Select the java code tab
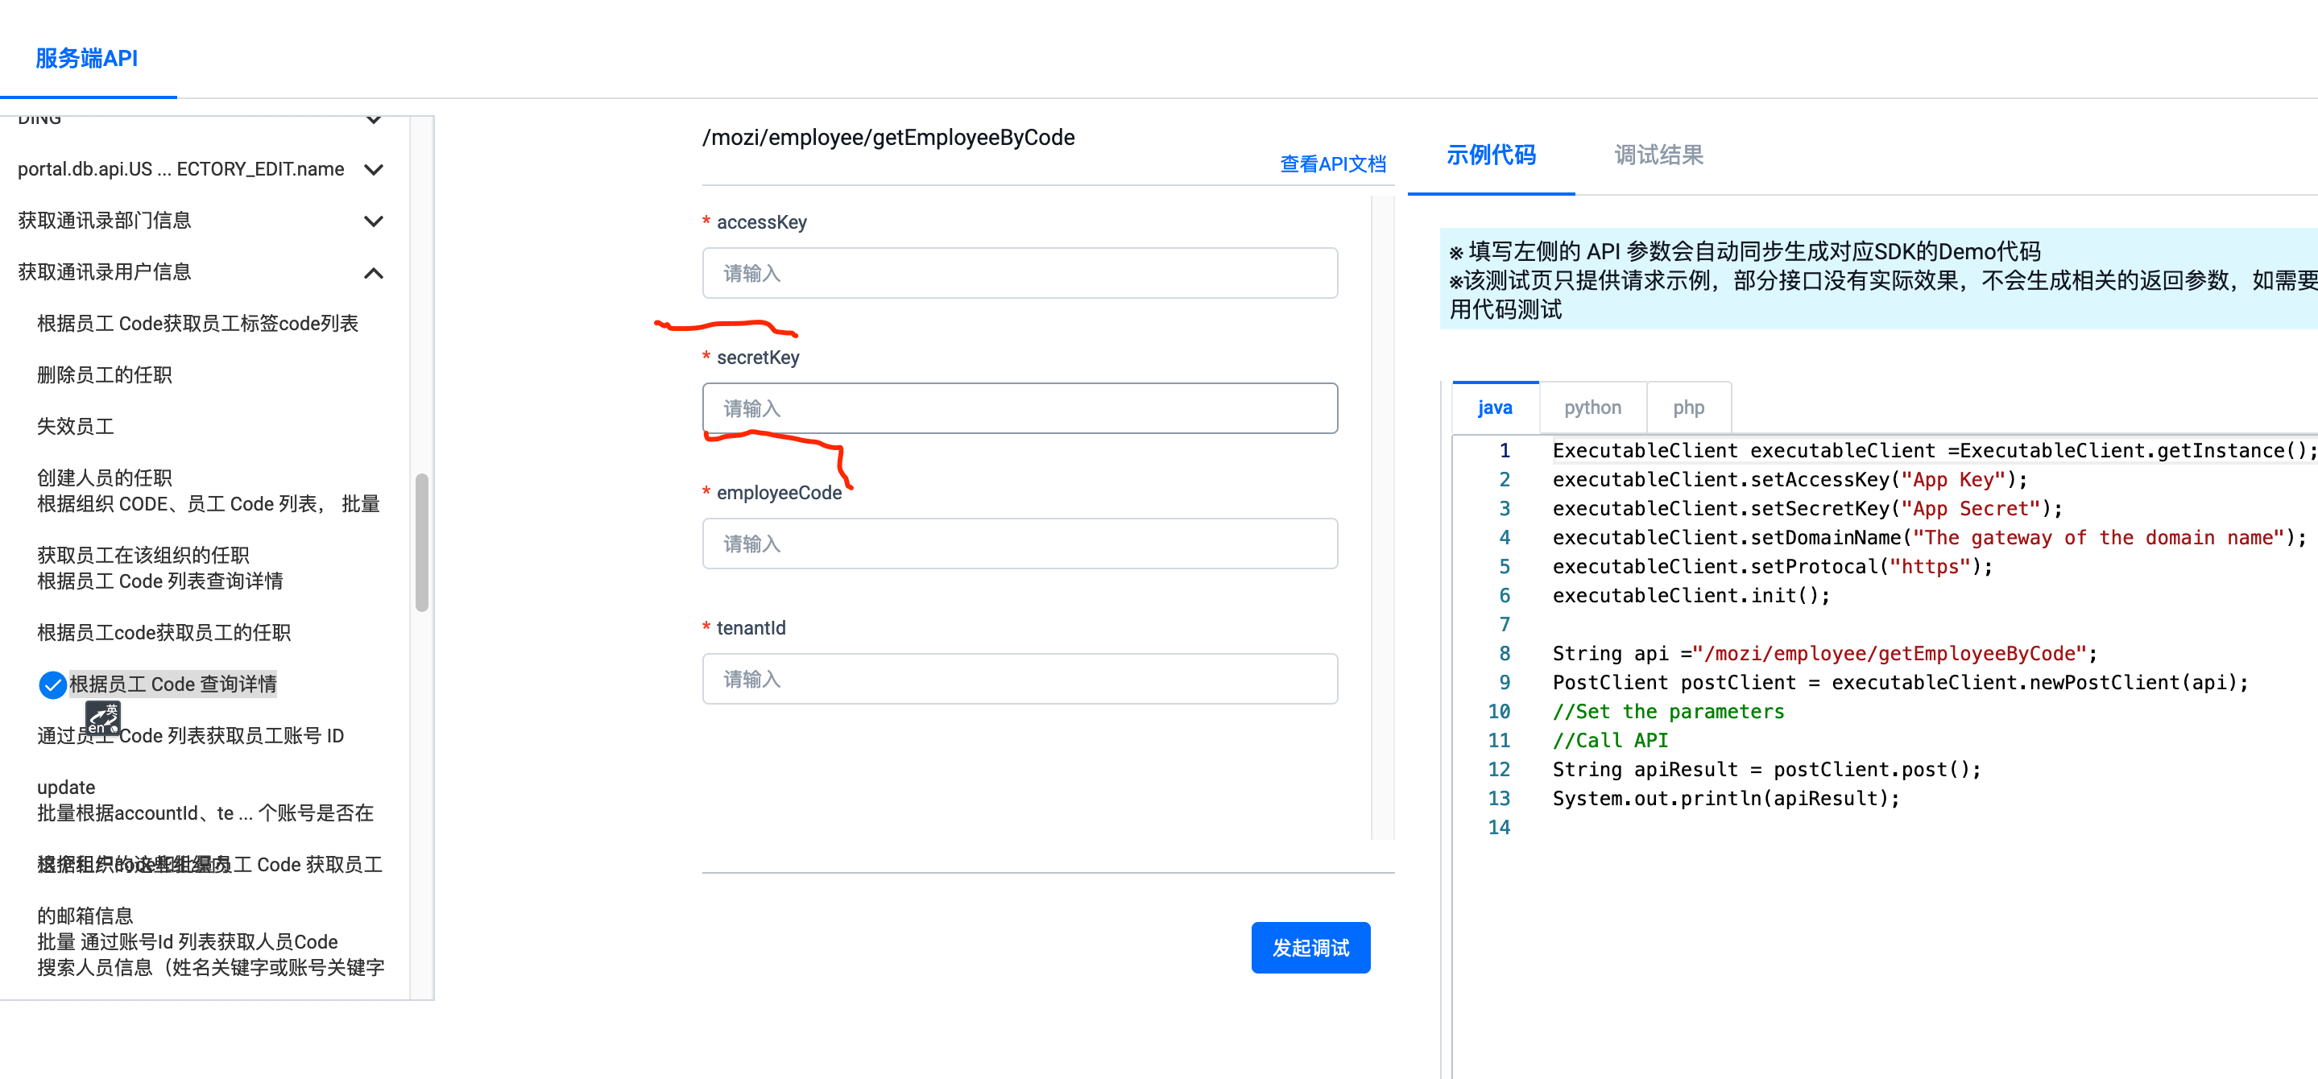This screenshot has width=2318, height=1079. [1495, 407]
